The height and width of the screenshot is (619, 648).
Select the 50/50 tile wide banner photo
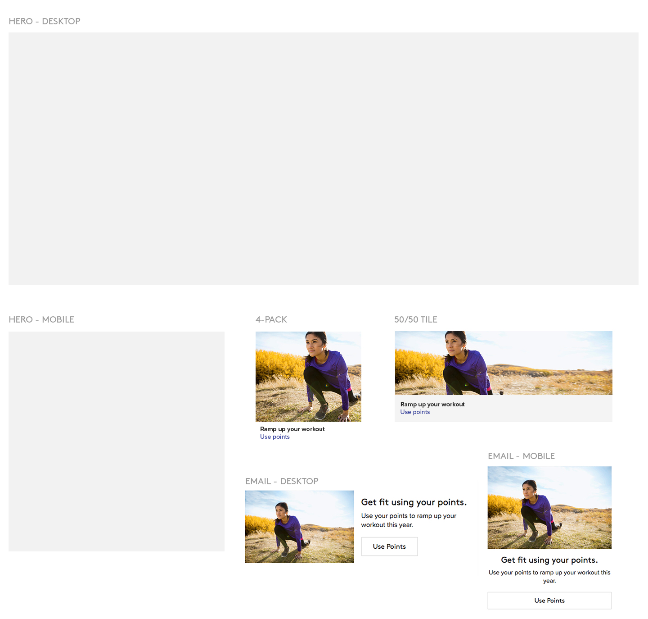pos(503,363)
